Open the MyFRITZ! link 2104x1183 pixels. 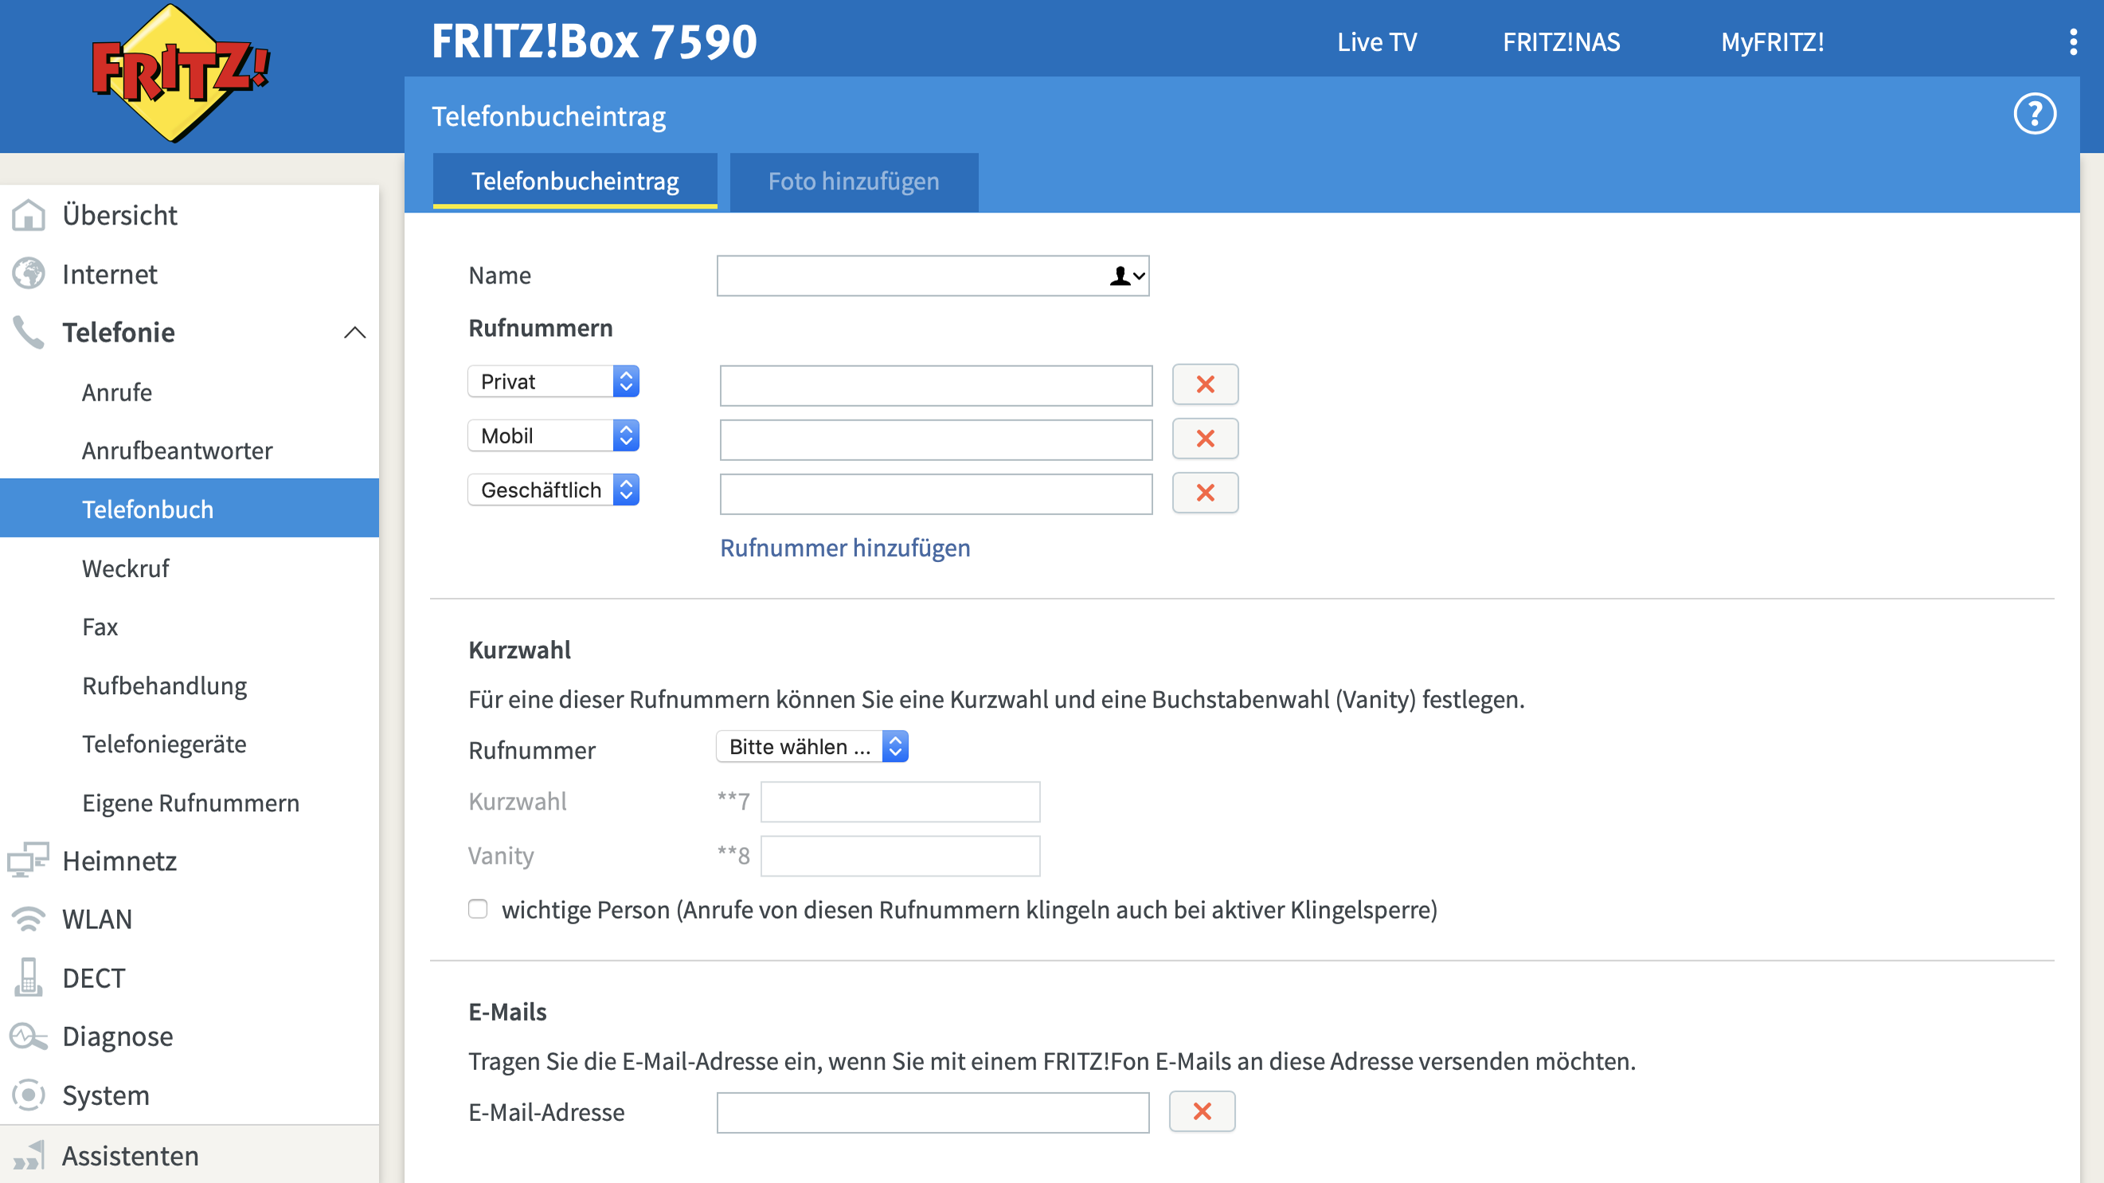click(1772, 41)
